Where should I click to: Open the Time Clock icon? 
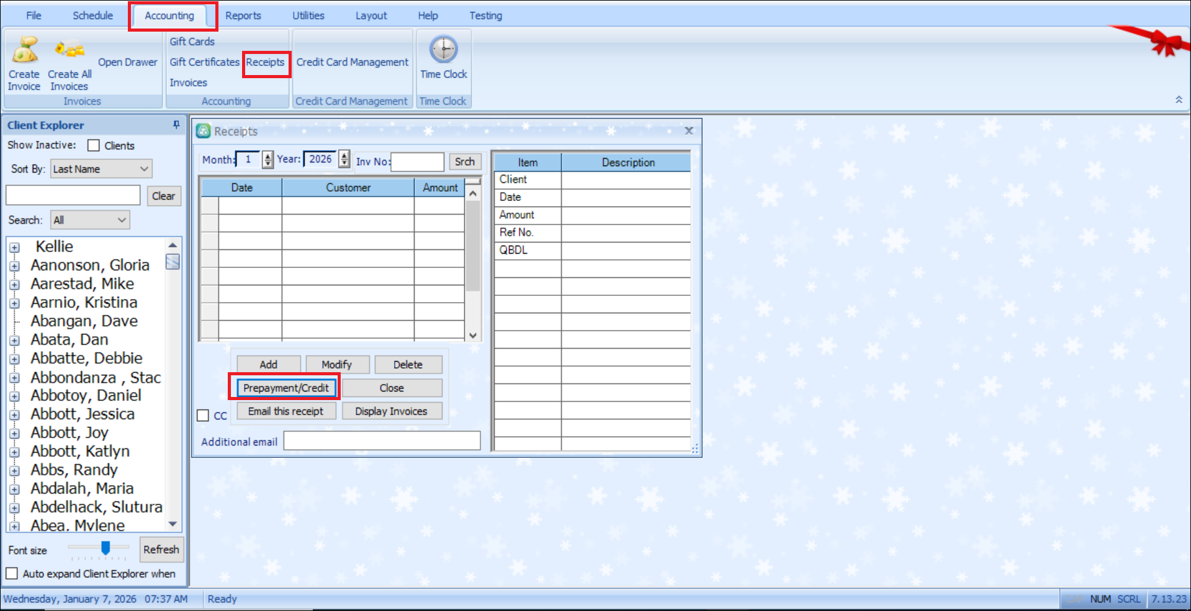coord(444,50)
